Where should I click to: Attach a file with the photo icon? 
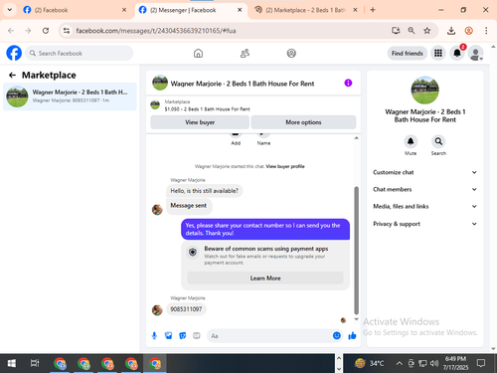[x=169, y=336]
